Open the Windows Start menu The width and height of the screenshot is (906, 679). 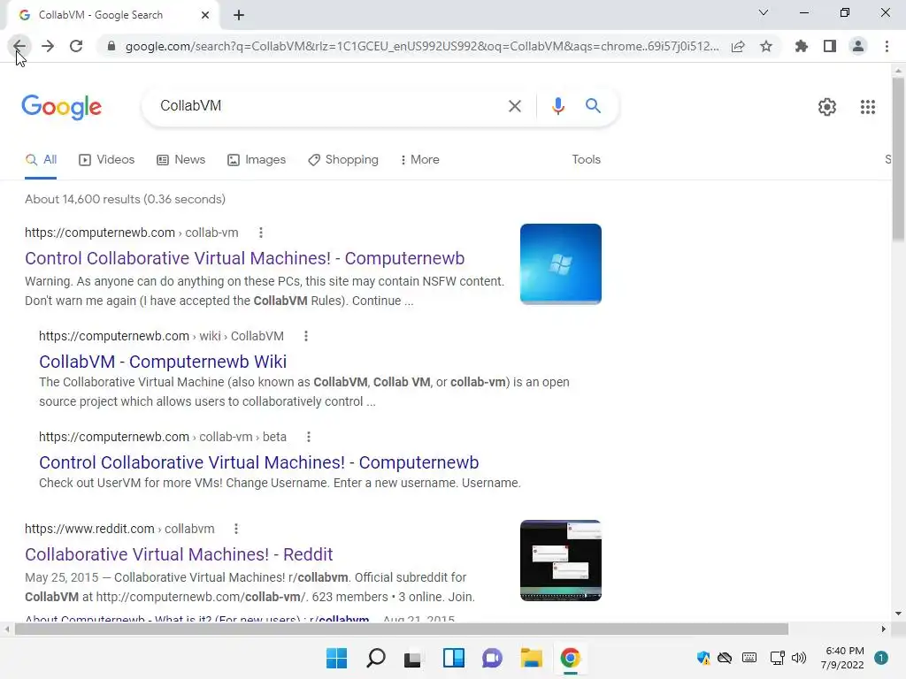(336, 658)
